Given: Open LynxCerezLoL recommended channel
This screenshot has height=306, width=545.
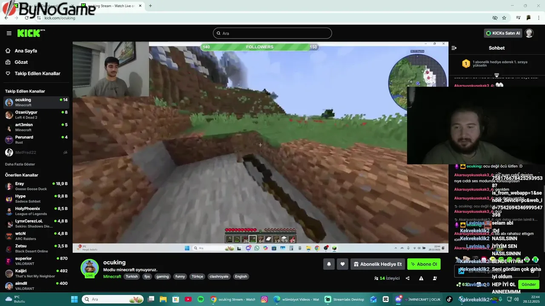Looking at the screenshot, I should [36, 224].
